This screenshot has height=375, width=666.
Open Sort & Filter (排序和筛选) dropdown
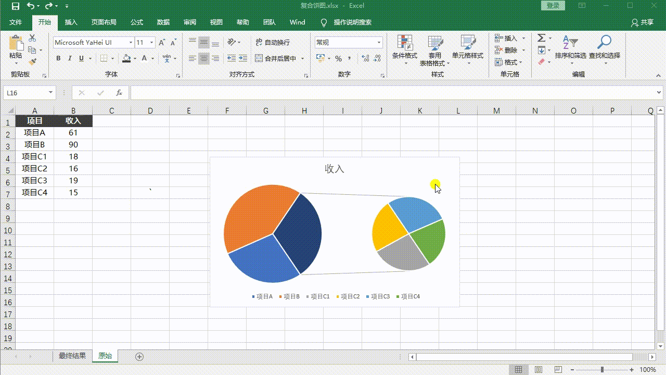click(570, 50)
